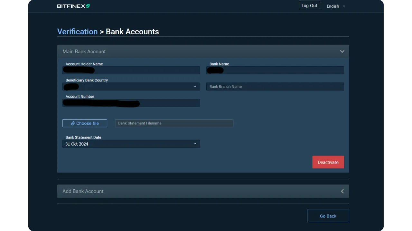The height and width of the screenshot is (231, 412).
Task: Click the chevron next to English
Action: (343, 6)
